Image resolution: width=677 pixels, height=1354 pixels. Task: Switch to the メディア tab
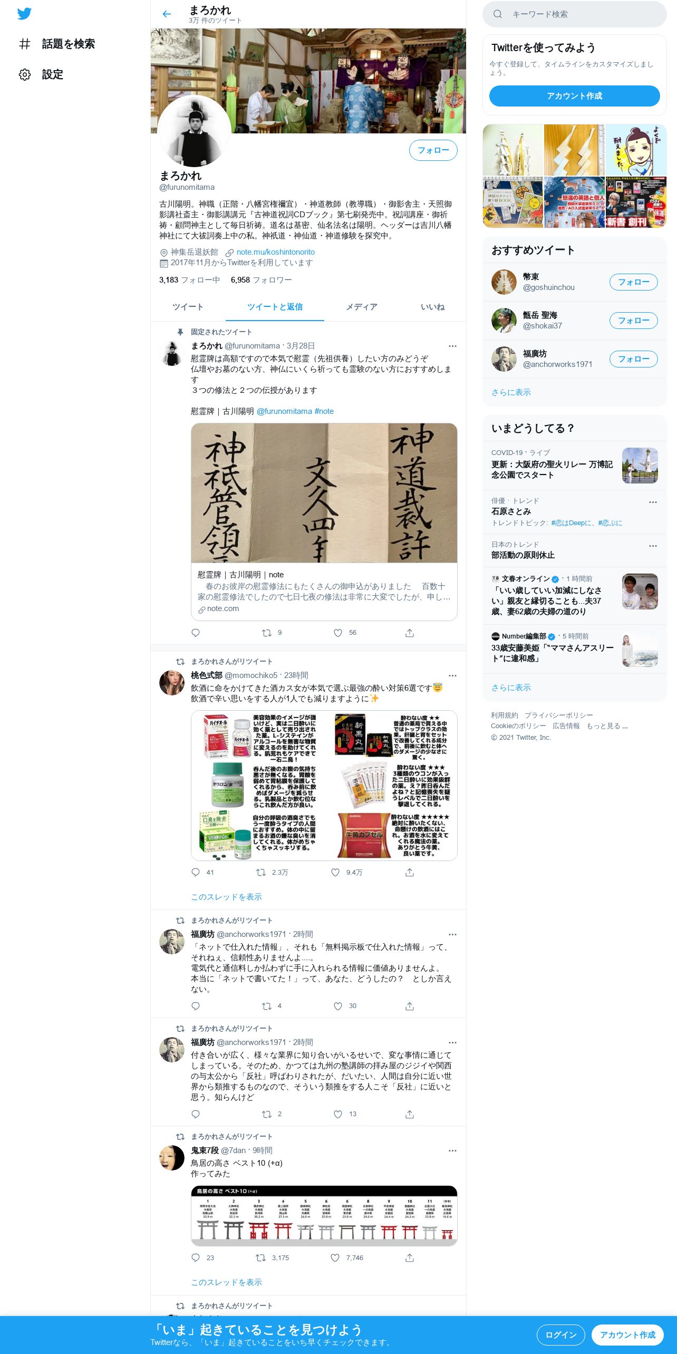click(362, 307)
